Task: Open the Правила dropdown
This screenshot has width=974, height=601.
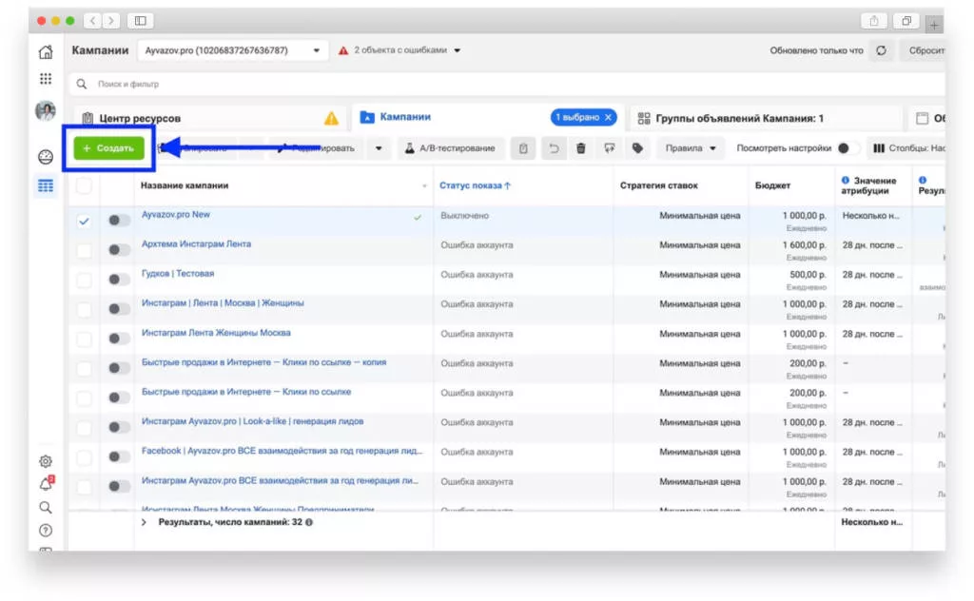Action: tap(691, 148)
